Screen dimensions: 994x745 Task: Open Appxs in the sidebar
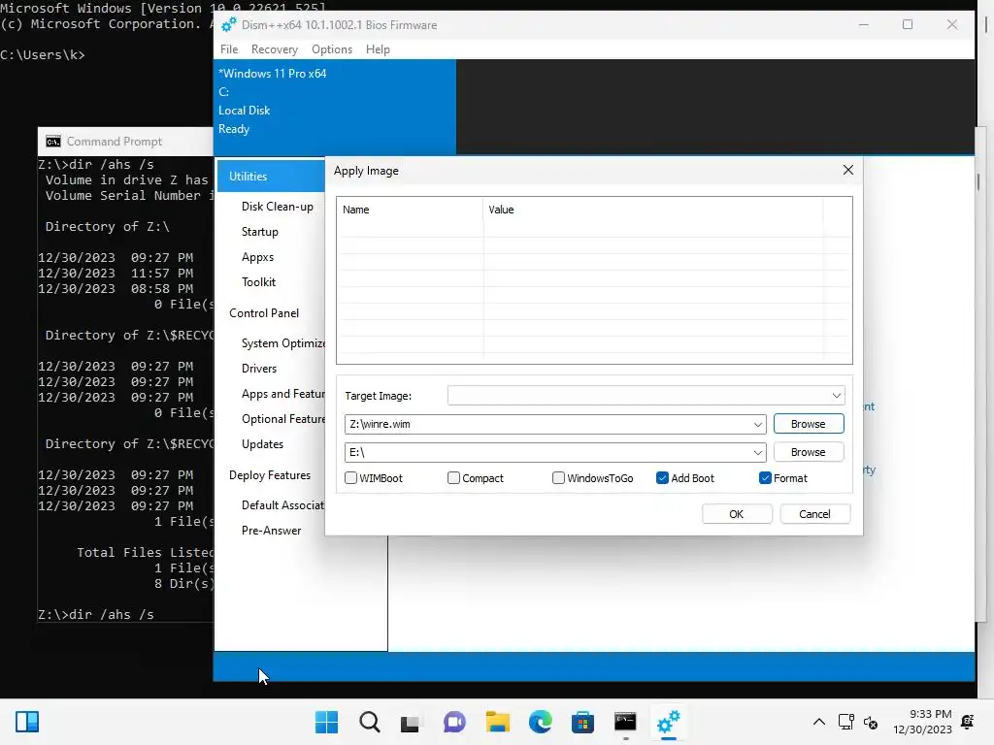[x=257, y=257]
